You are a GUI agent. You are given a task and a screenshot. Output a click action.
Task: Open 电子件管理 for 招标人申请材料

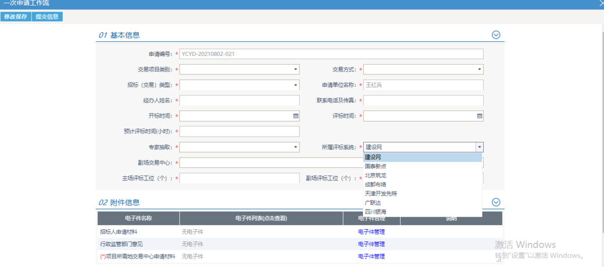tap(371, 232)
